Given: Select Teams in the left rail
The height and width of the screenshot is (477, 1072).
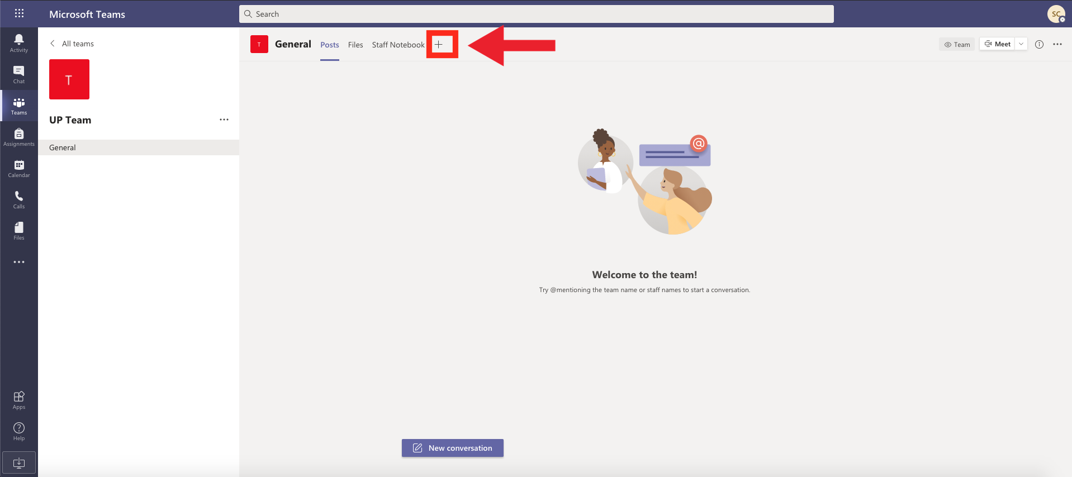Looking at the screenshot, I should (x=19, y=106).
